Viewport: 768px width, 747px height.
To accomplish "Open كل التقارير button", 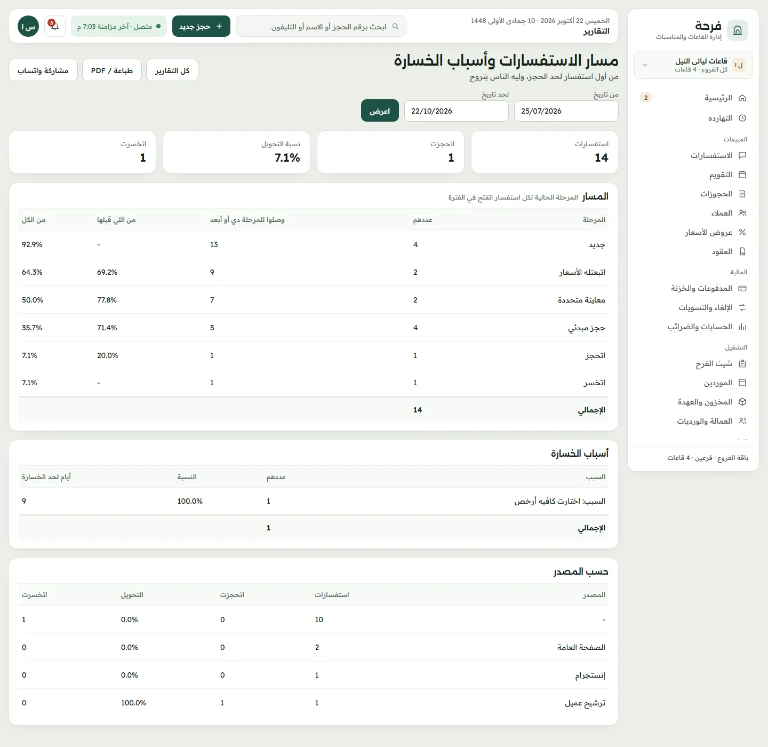I will tap(172, 70).
